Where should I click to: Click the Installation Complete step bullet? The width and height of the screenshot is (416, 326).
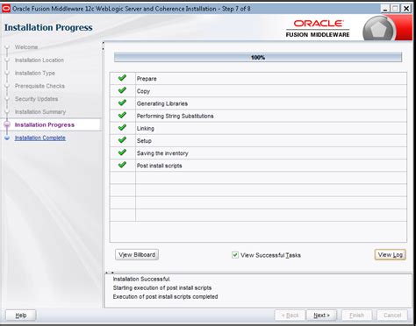7,138
